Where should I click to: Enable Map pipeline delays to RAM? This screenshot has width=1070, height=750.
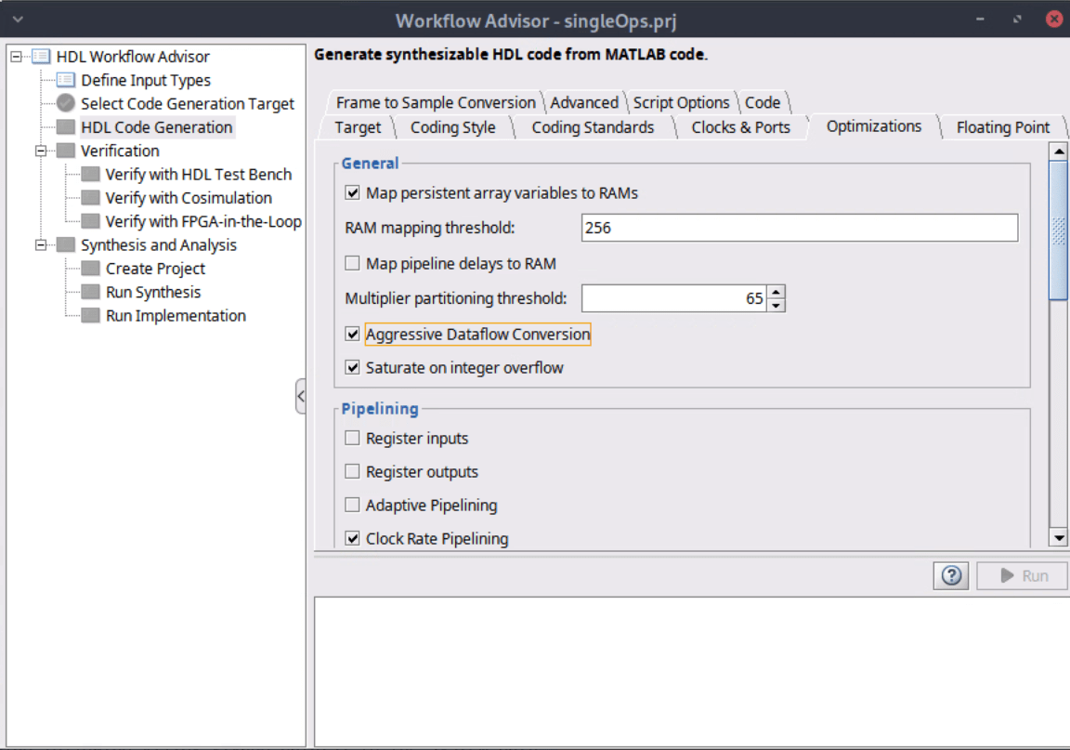[352, 264]
